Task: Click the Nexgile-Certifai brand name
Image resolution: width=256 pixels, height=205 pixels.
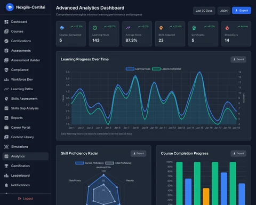Action: click(31, 7)
